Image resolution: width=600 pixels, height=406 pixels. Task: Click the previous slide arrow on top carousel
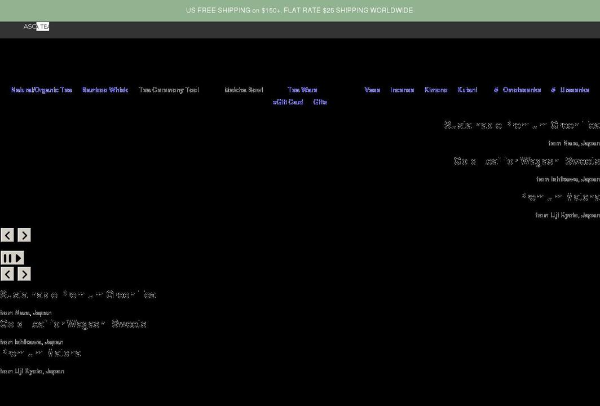tap(7, 235)
